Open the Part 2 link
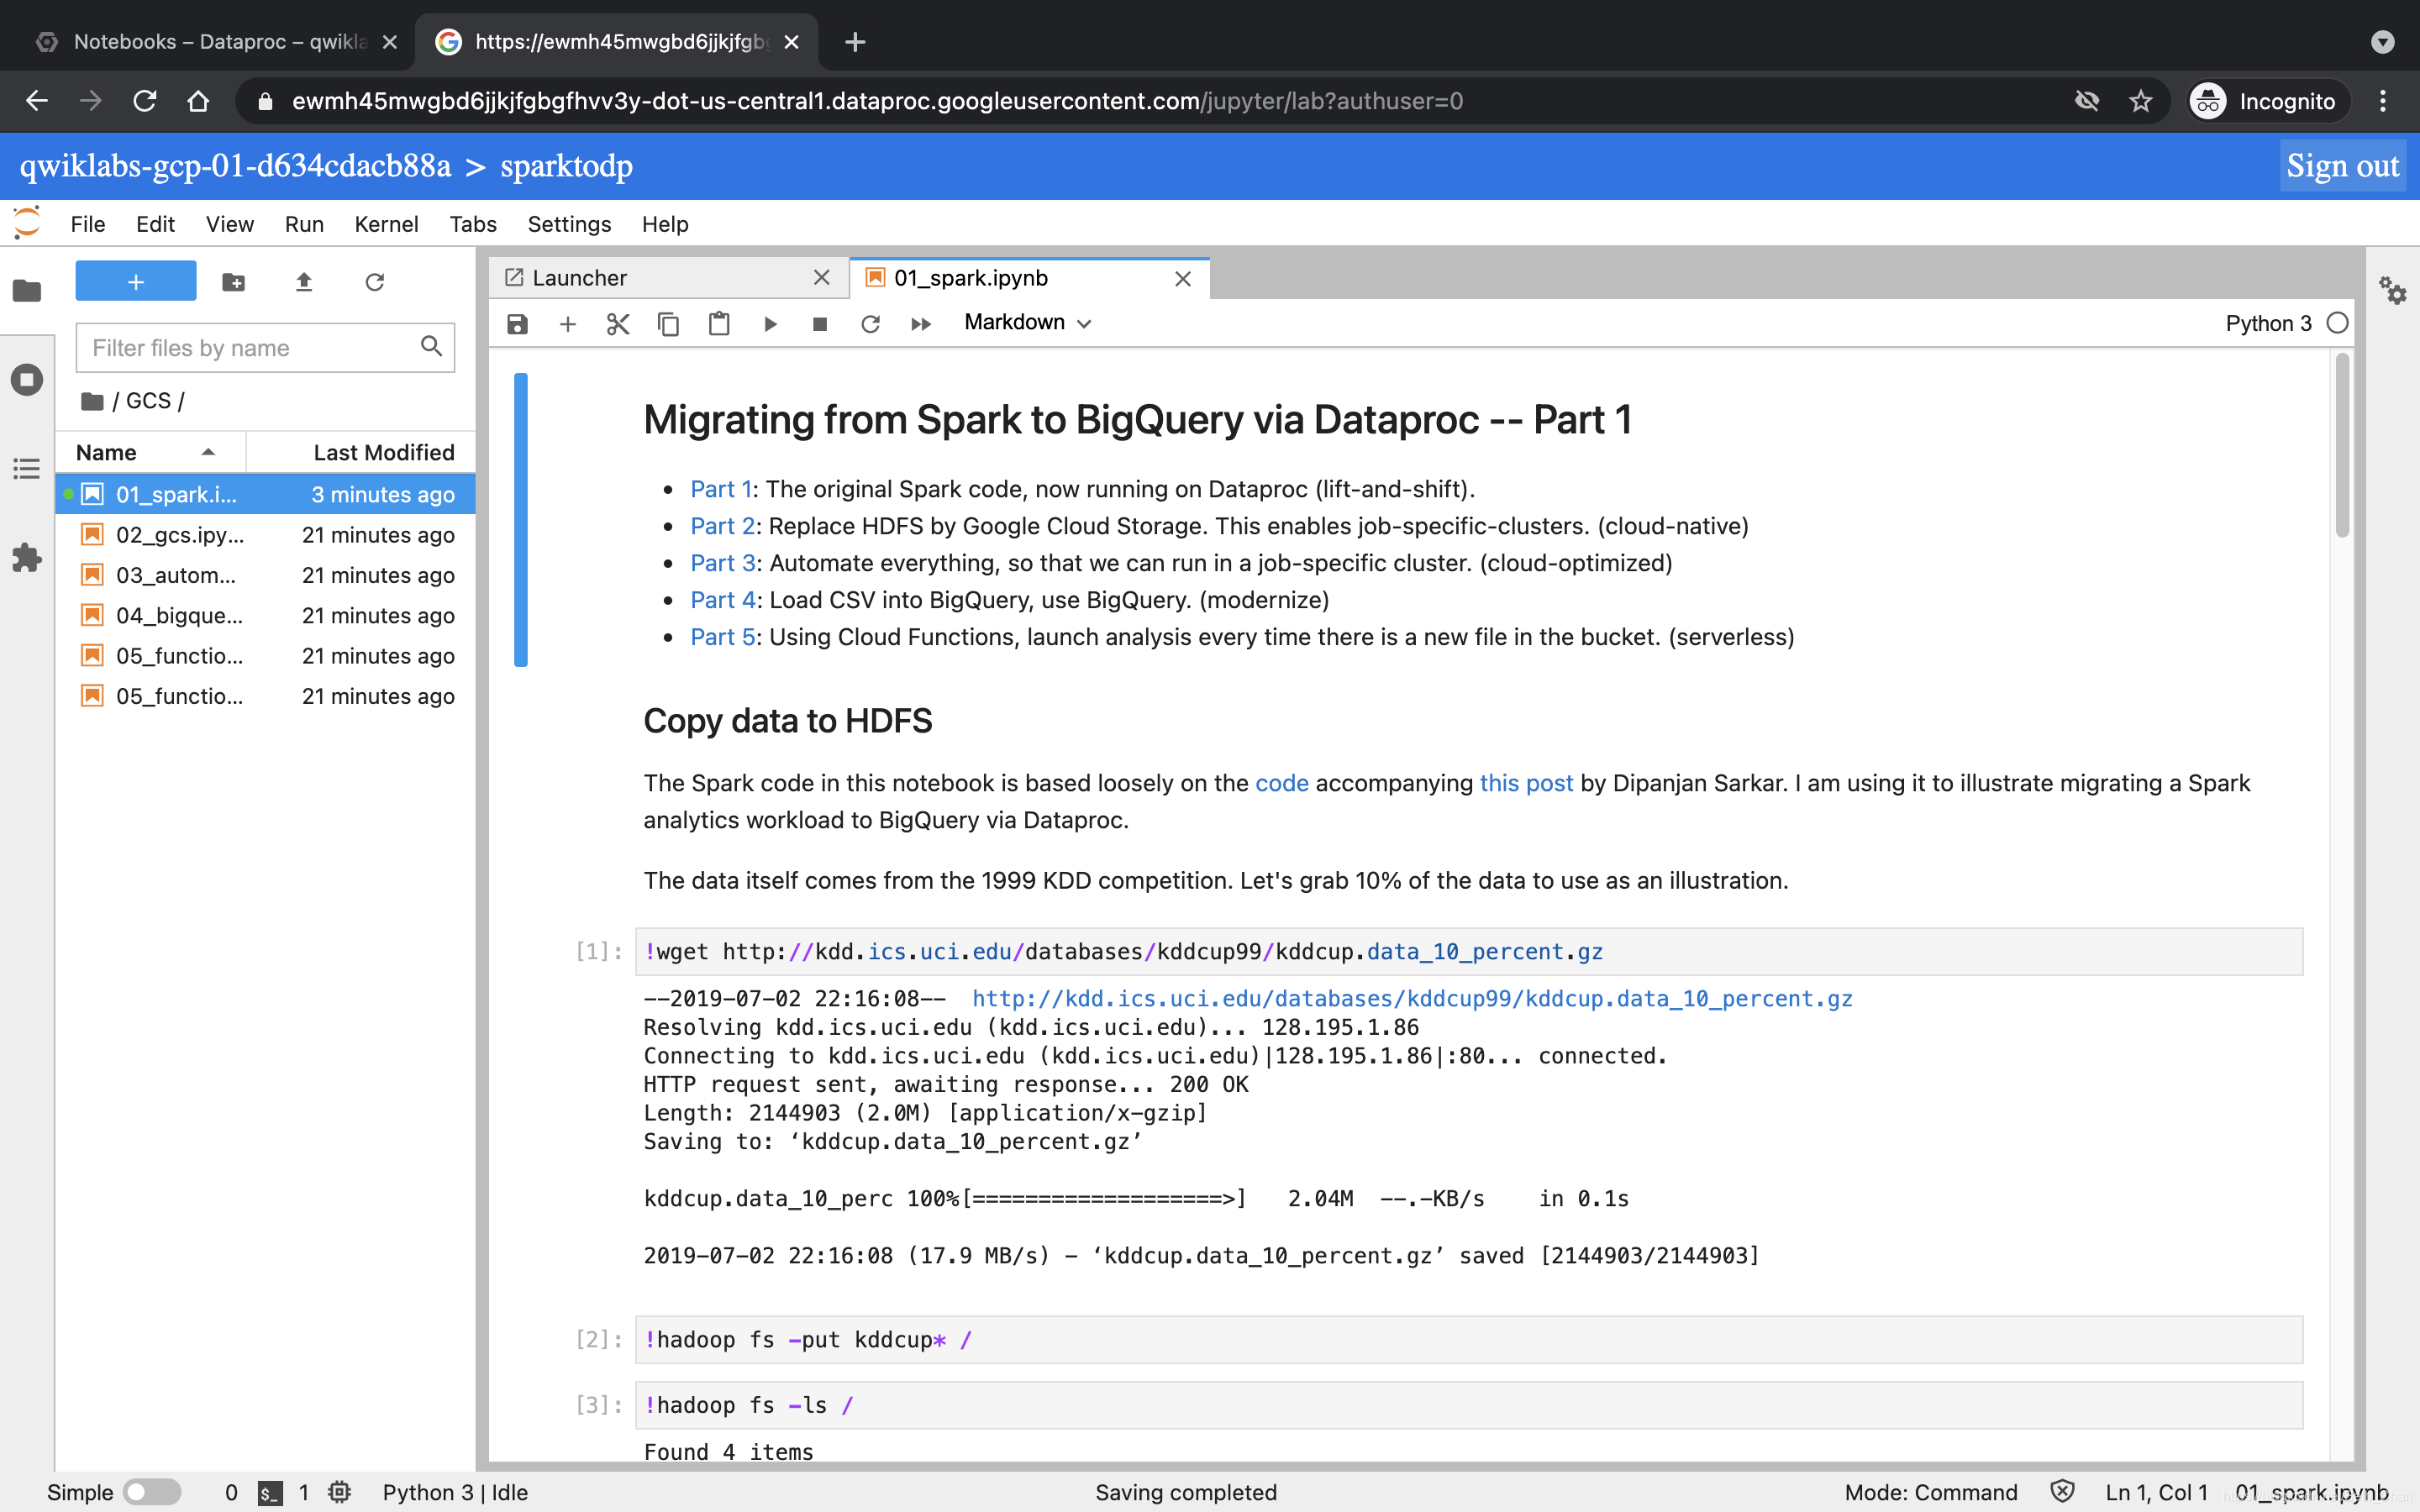The width and height of the screenshot is (2420, 1512). tap(722, 526)
